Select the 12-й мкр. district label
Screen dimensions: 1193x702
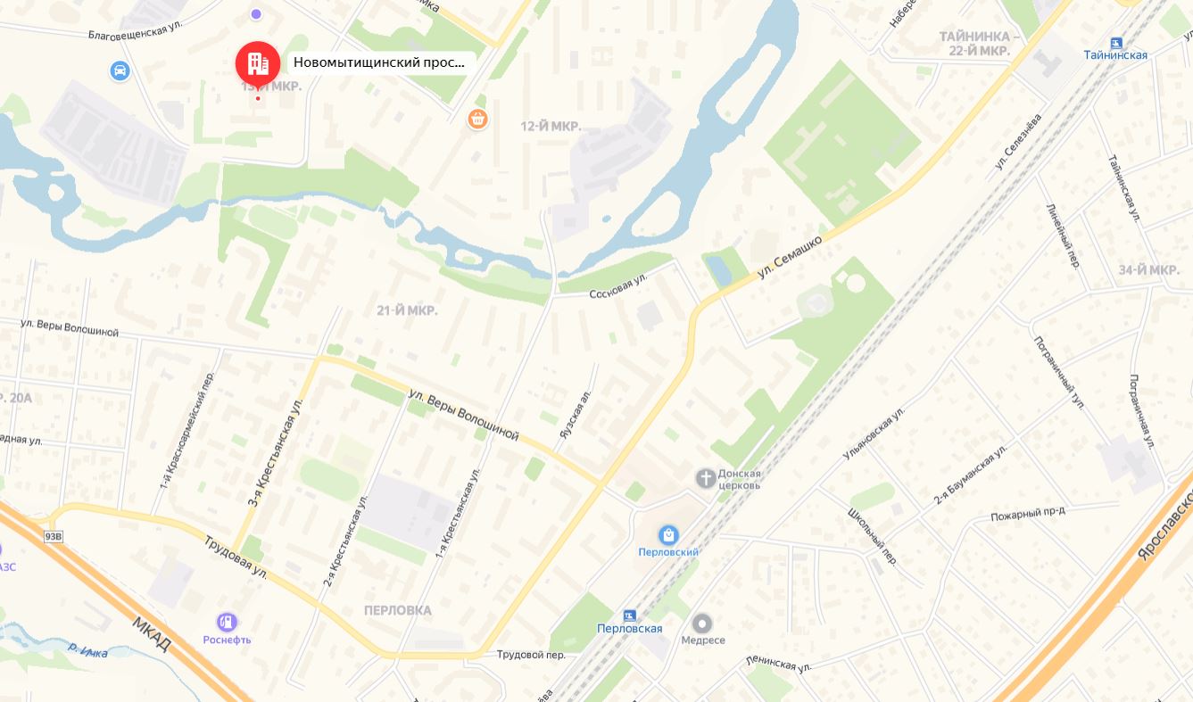(x=551, y=127)
